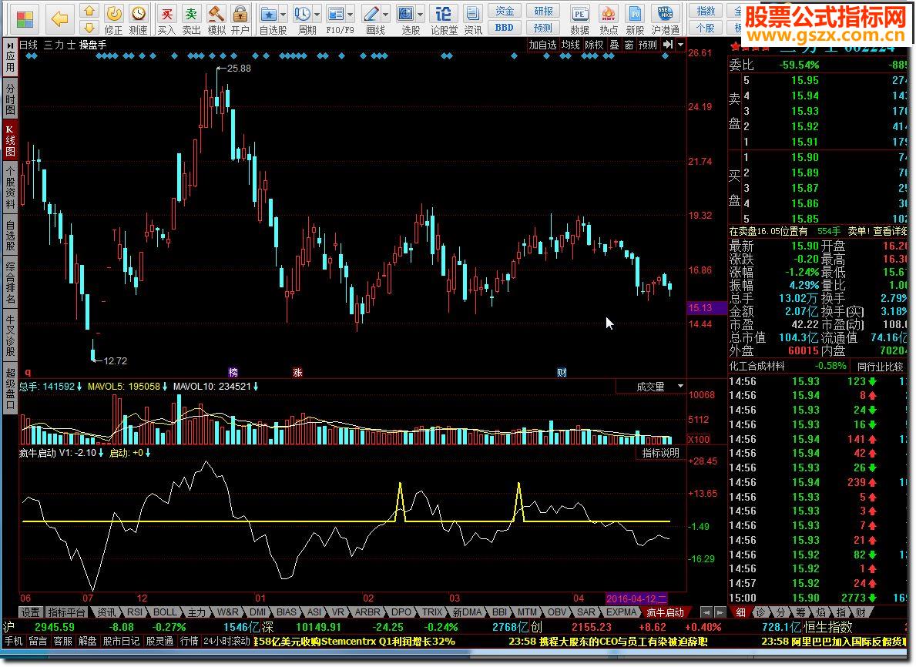This screenshot has height=667, width=916.
Task: Toggle 叠 overlay mode on chart
Action: pos(615,45)
